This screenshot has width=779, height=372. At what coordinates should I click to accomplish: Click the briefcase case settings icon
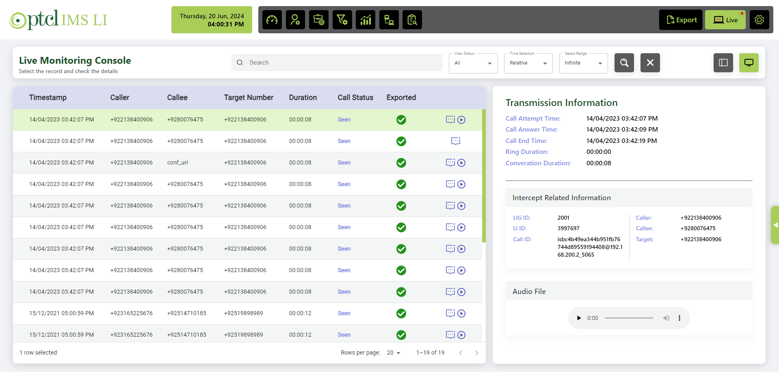(x=319, y=20)
